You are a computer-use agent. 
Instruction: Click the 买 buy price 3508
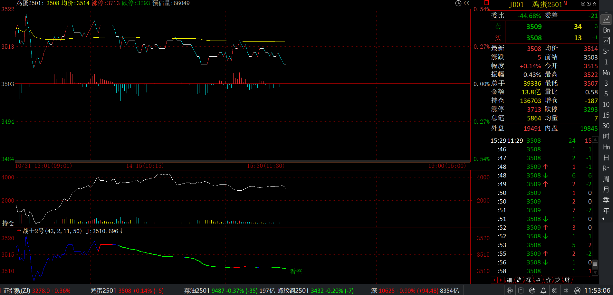click(x=534, y=38)
